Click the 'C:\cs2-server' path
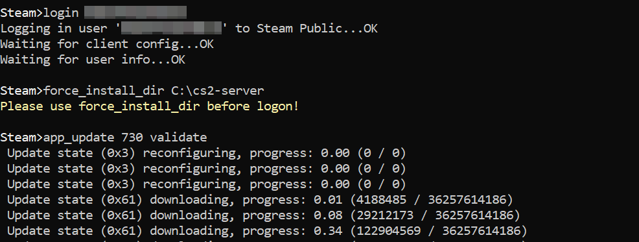Image resolution: width=639 pixels, height=242 pixels. [x=218, y=91]
